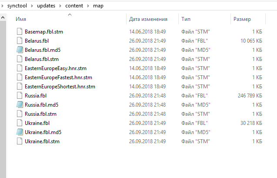Click the notepad icon of Ukraine.fbl.md5

(20, 132)
